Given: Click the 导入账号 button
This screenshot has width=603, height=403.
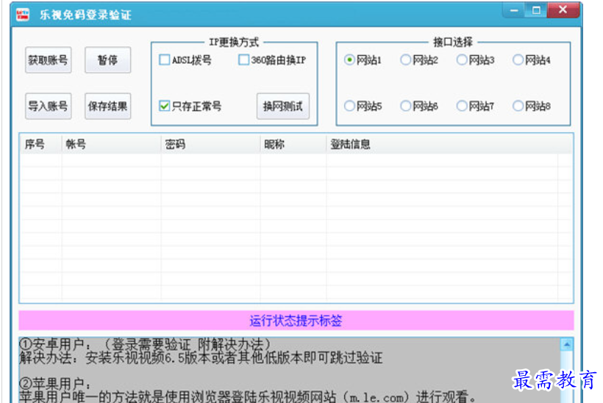Looking at the screenshot, I should [x=48, y=106].
